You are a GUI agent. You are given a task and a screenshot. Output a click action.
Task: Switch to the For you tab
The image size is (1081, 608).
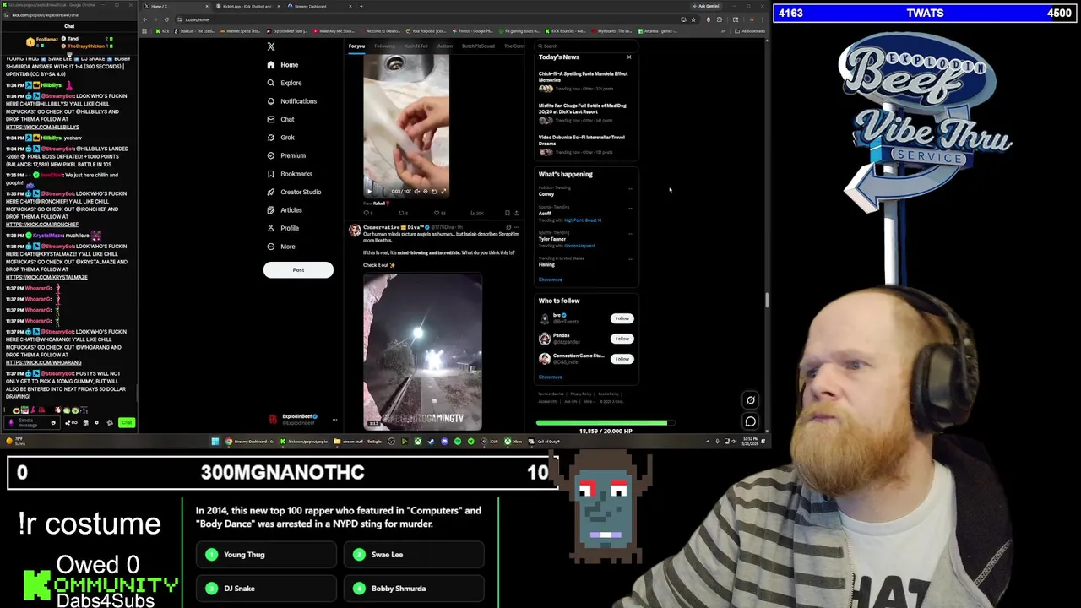[356, 46]
